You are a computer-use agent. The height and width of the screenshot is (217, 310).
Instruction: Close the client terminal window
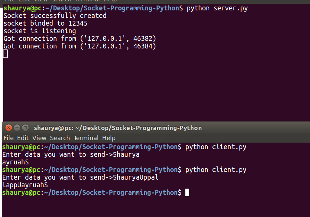pyautogui.click(x=9, y=128)
